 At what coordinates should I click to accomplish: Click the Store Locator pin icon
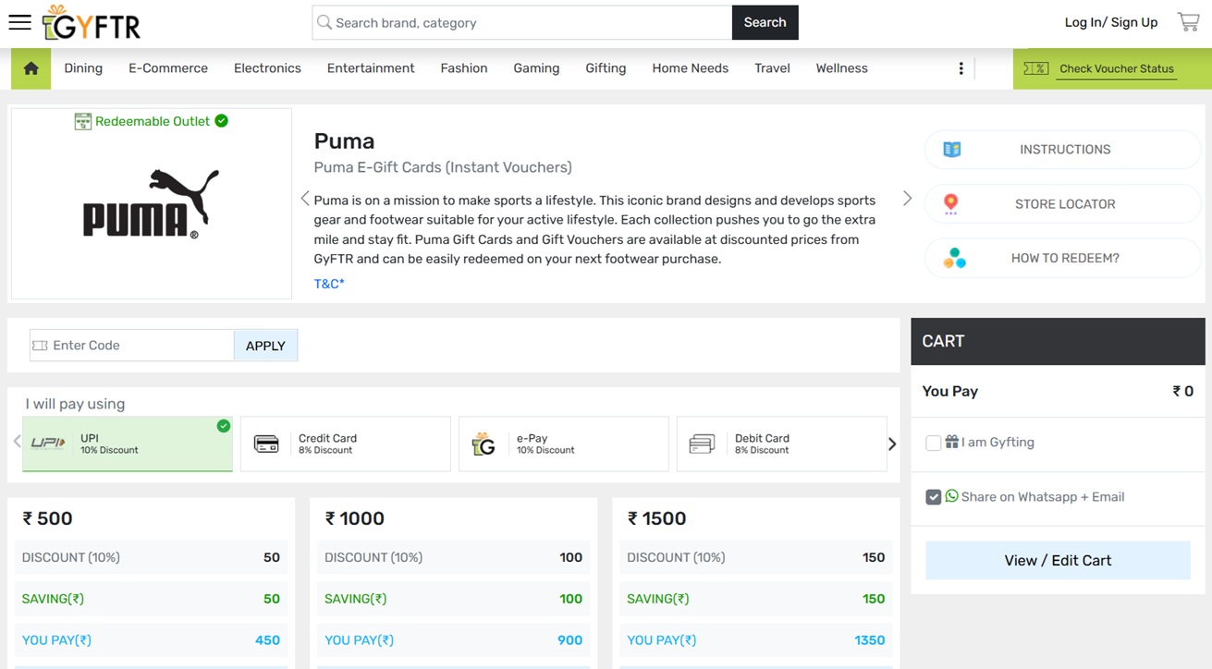(x=950, y=204)
